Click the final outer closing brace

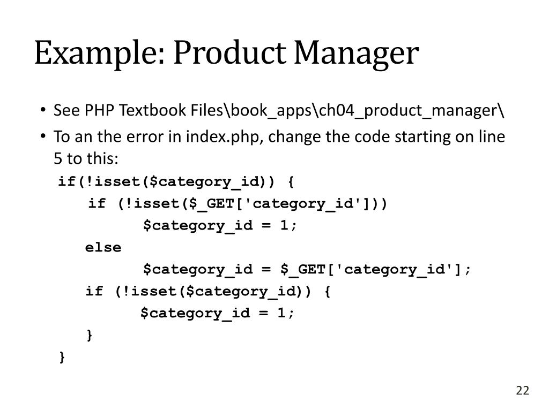tap(62, 357)
